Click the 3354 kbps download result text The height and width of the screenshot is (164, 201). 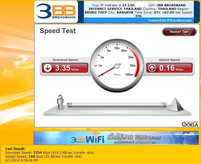42,152
